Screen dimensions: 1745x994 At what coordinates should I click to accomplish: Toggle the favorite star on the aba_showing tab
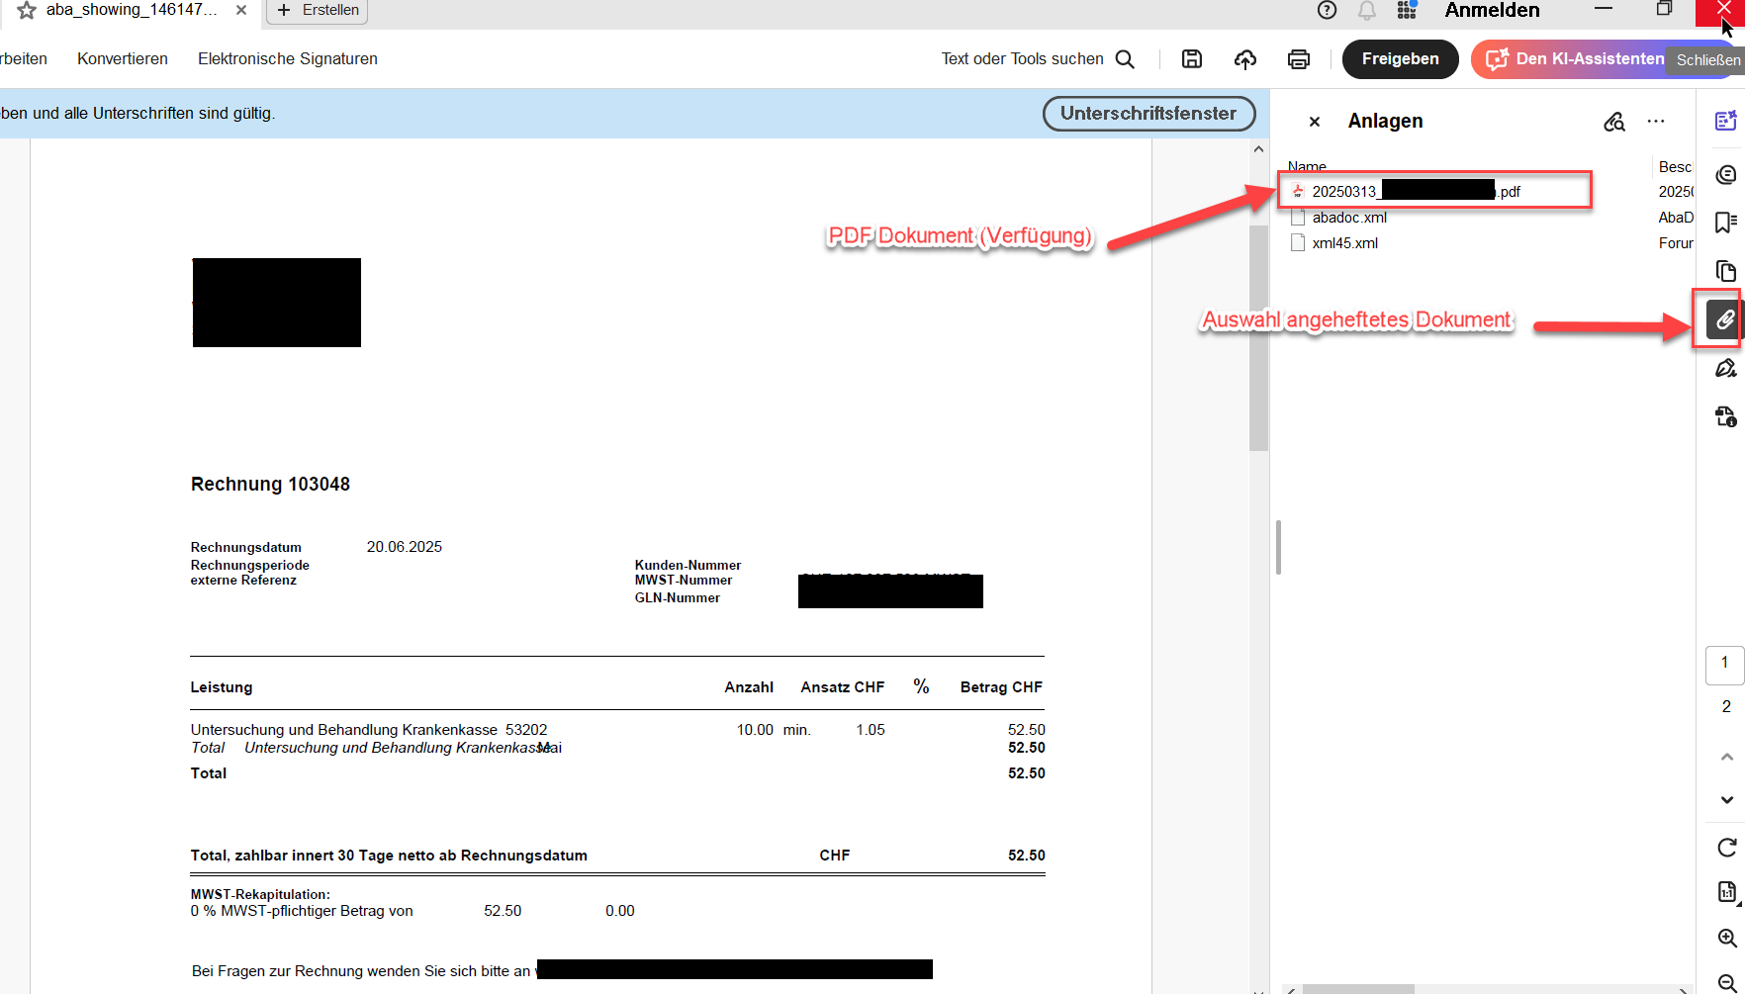pos(27,9)
